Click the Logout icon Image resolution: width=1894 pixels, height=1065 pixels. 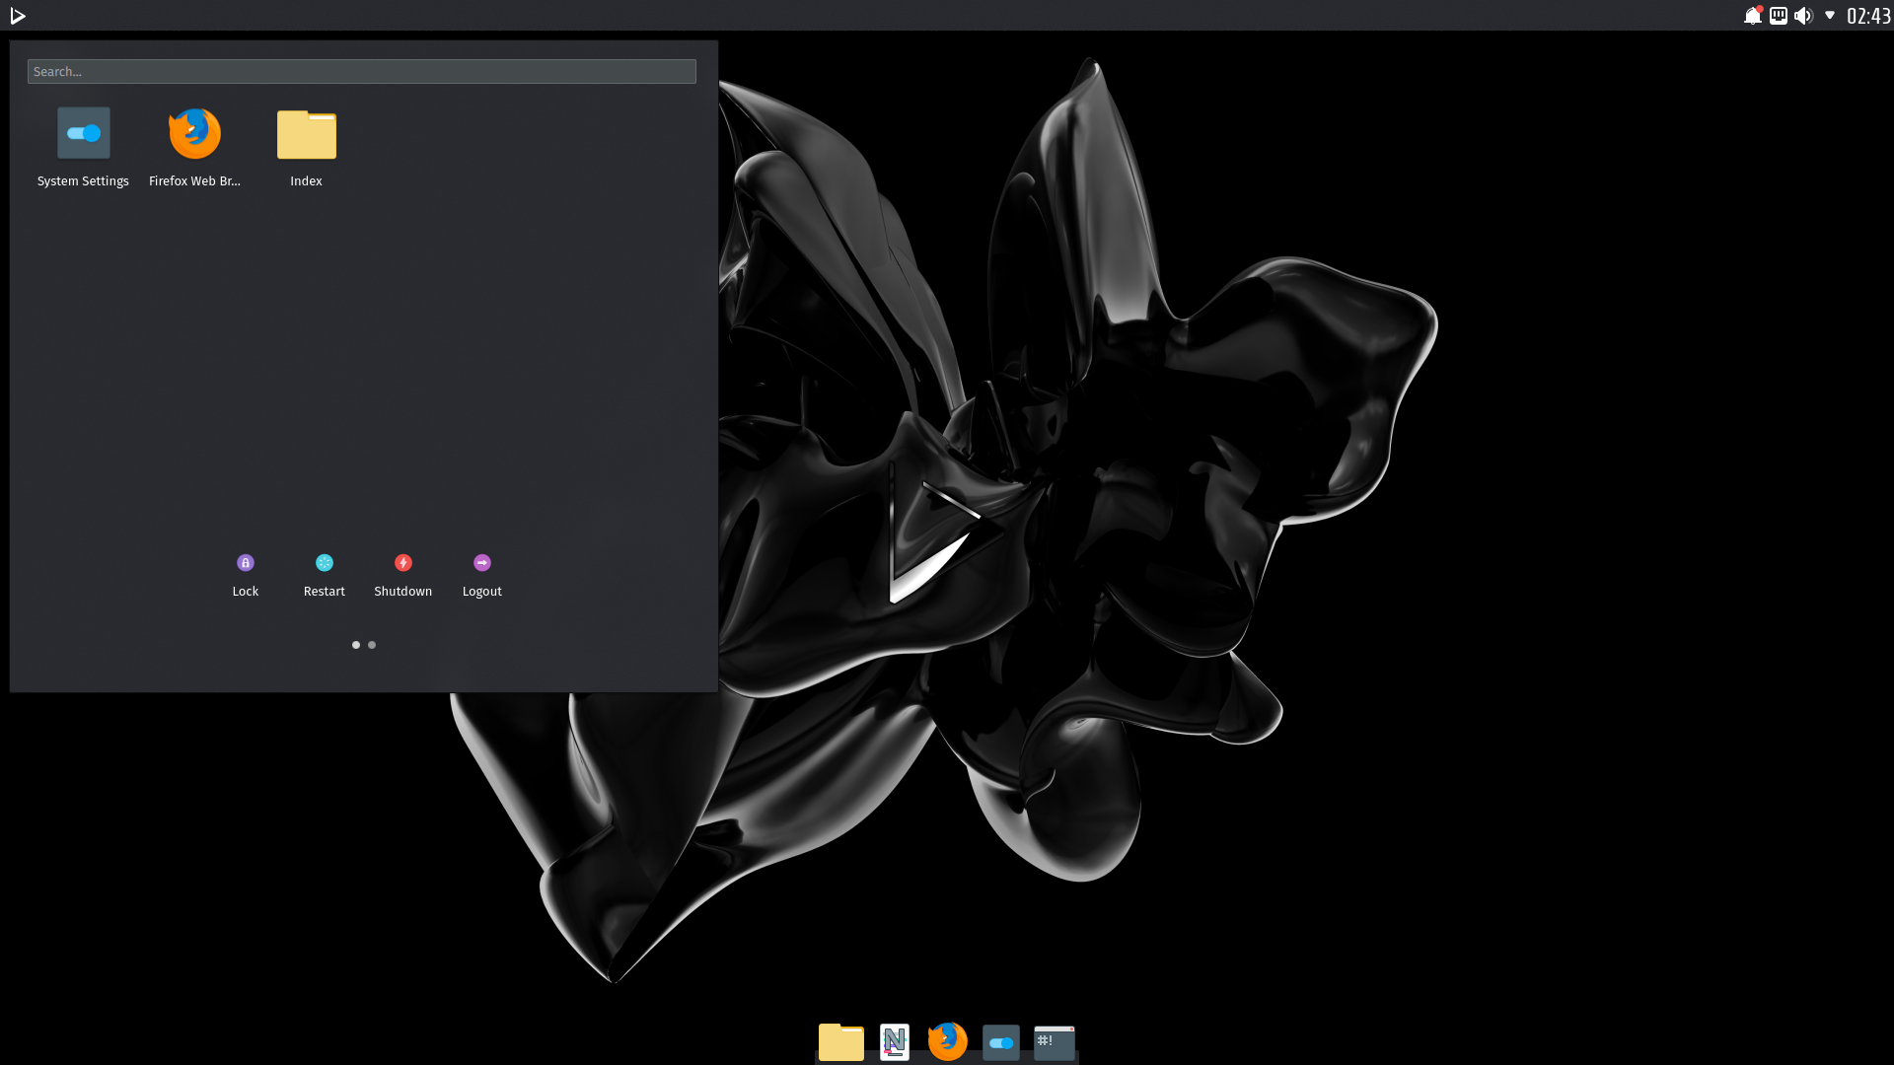pos(482,563)
